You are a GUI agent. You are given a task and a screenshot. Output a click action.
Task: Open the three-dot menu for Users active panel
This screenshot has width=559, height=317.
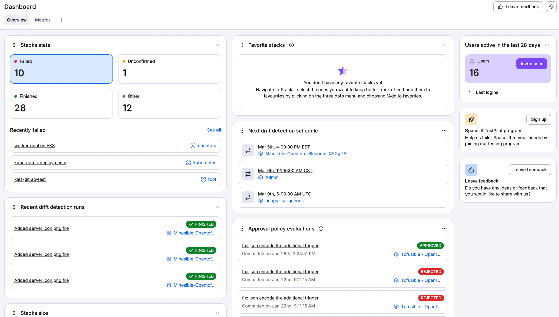(547, 45)
